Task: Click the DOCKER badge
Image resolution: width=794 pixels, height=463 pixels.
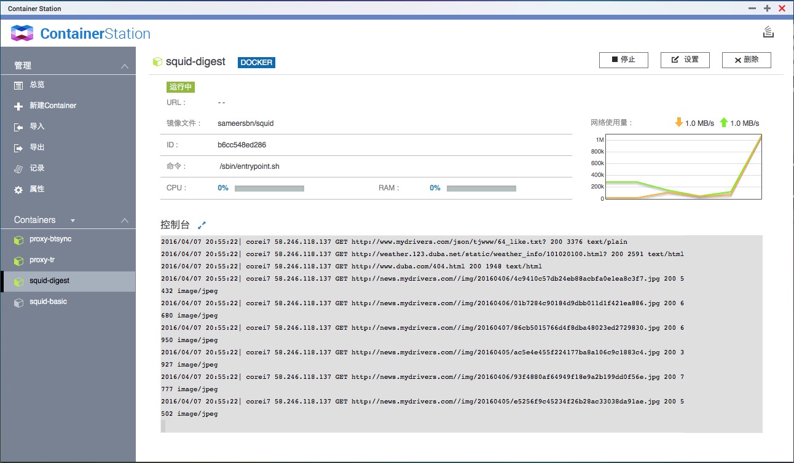Action: click(257, 63)
